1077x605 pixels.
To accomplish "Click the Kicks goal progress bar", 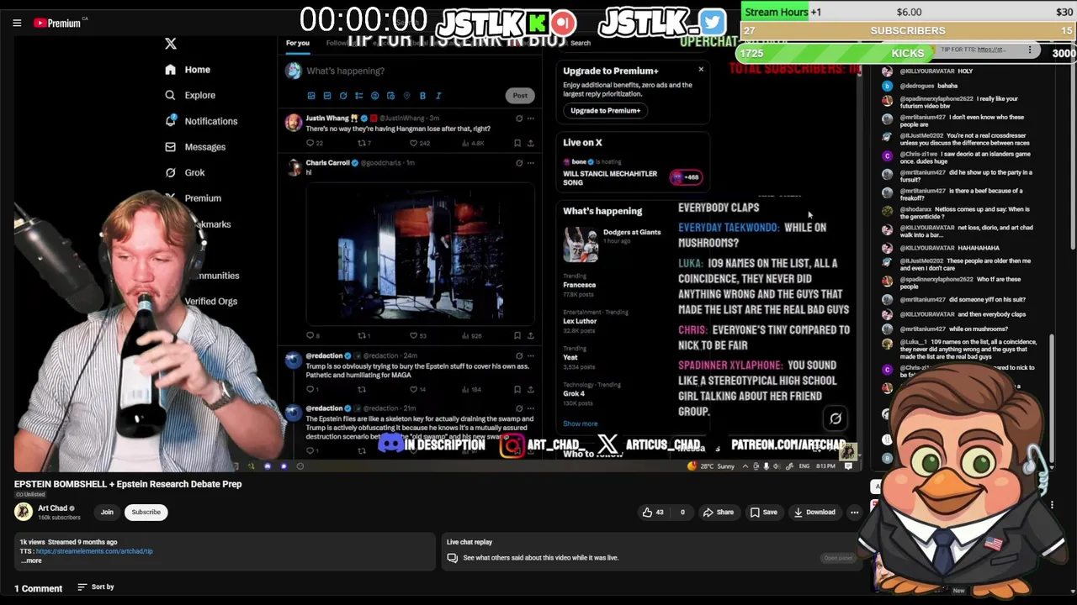I will [907, 53].
